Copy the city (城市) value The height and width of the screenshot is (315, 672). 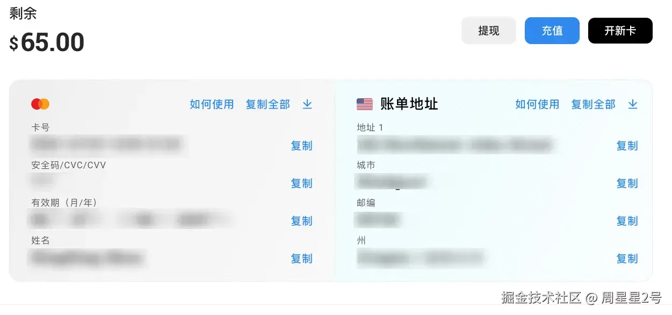coord(627,183)
